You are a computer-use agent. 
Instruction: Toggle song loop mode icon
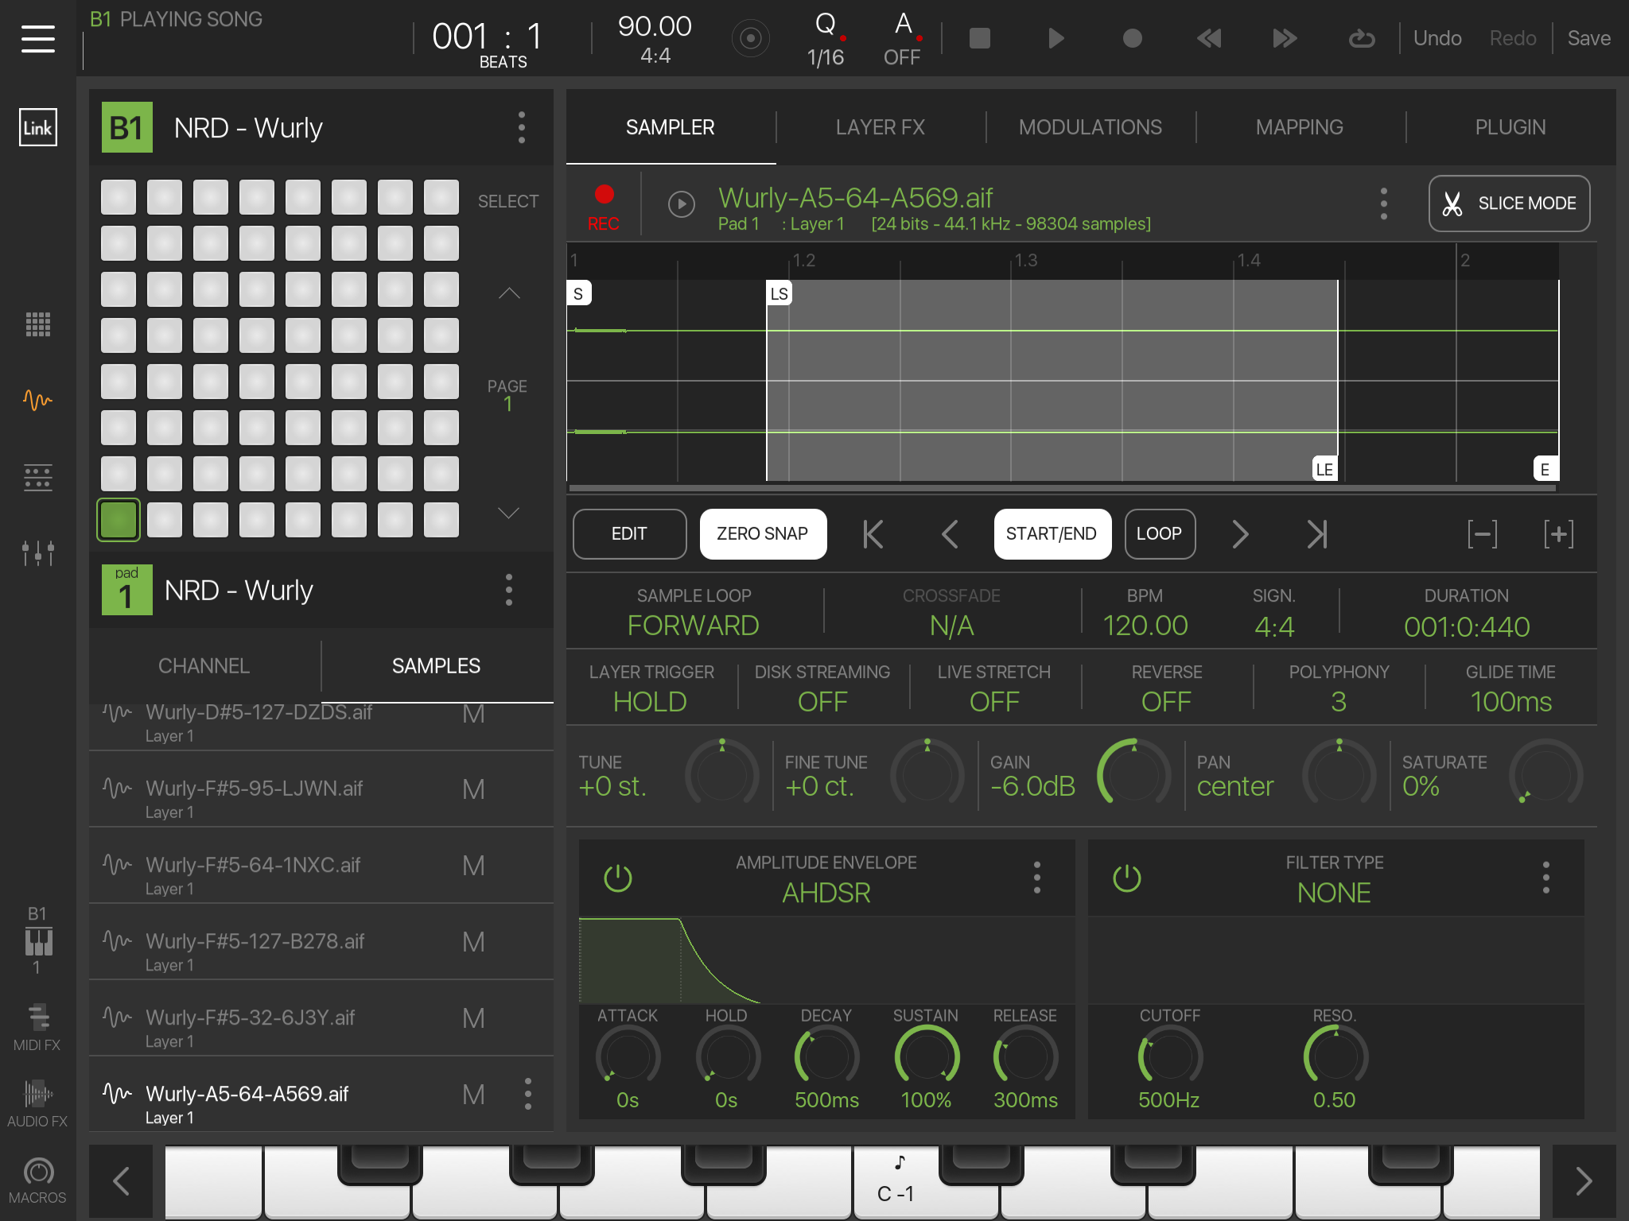tap(1361, 38)
